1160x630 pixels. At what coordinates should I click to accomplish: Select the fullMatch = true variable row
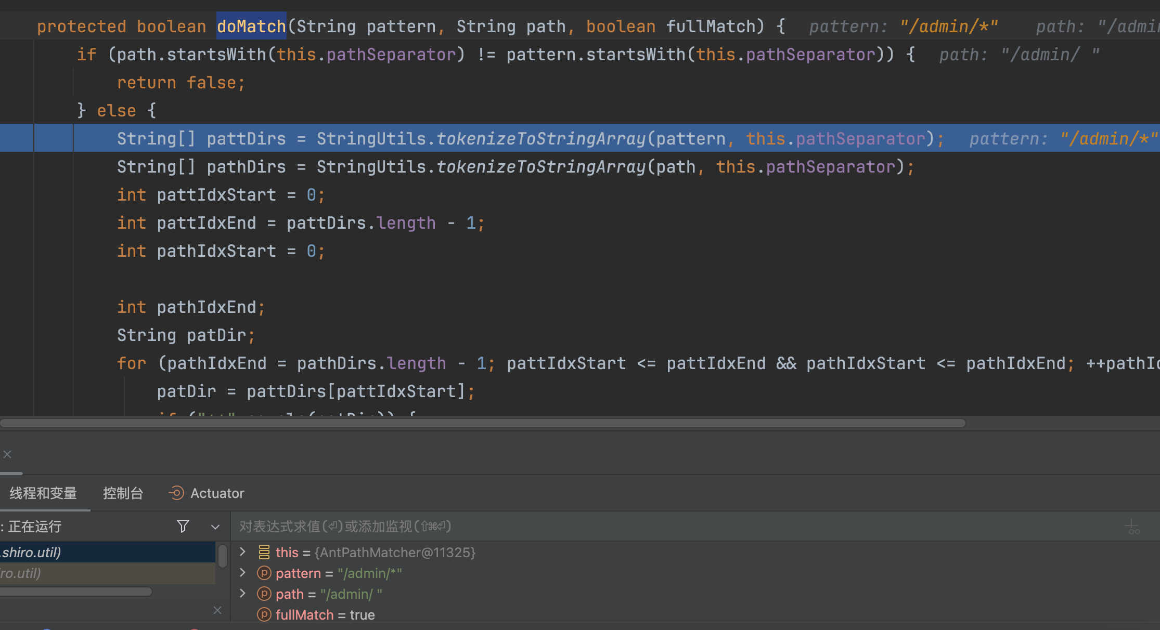325,614
